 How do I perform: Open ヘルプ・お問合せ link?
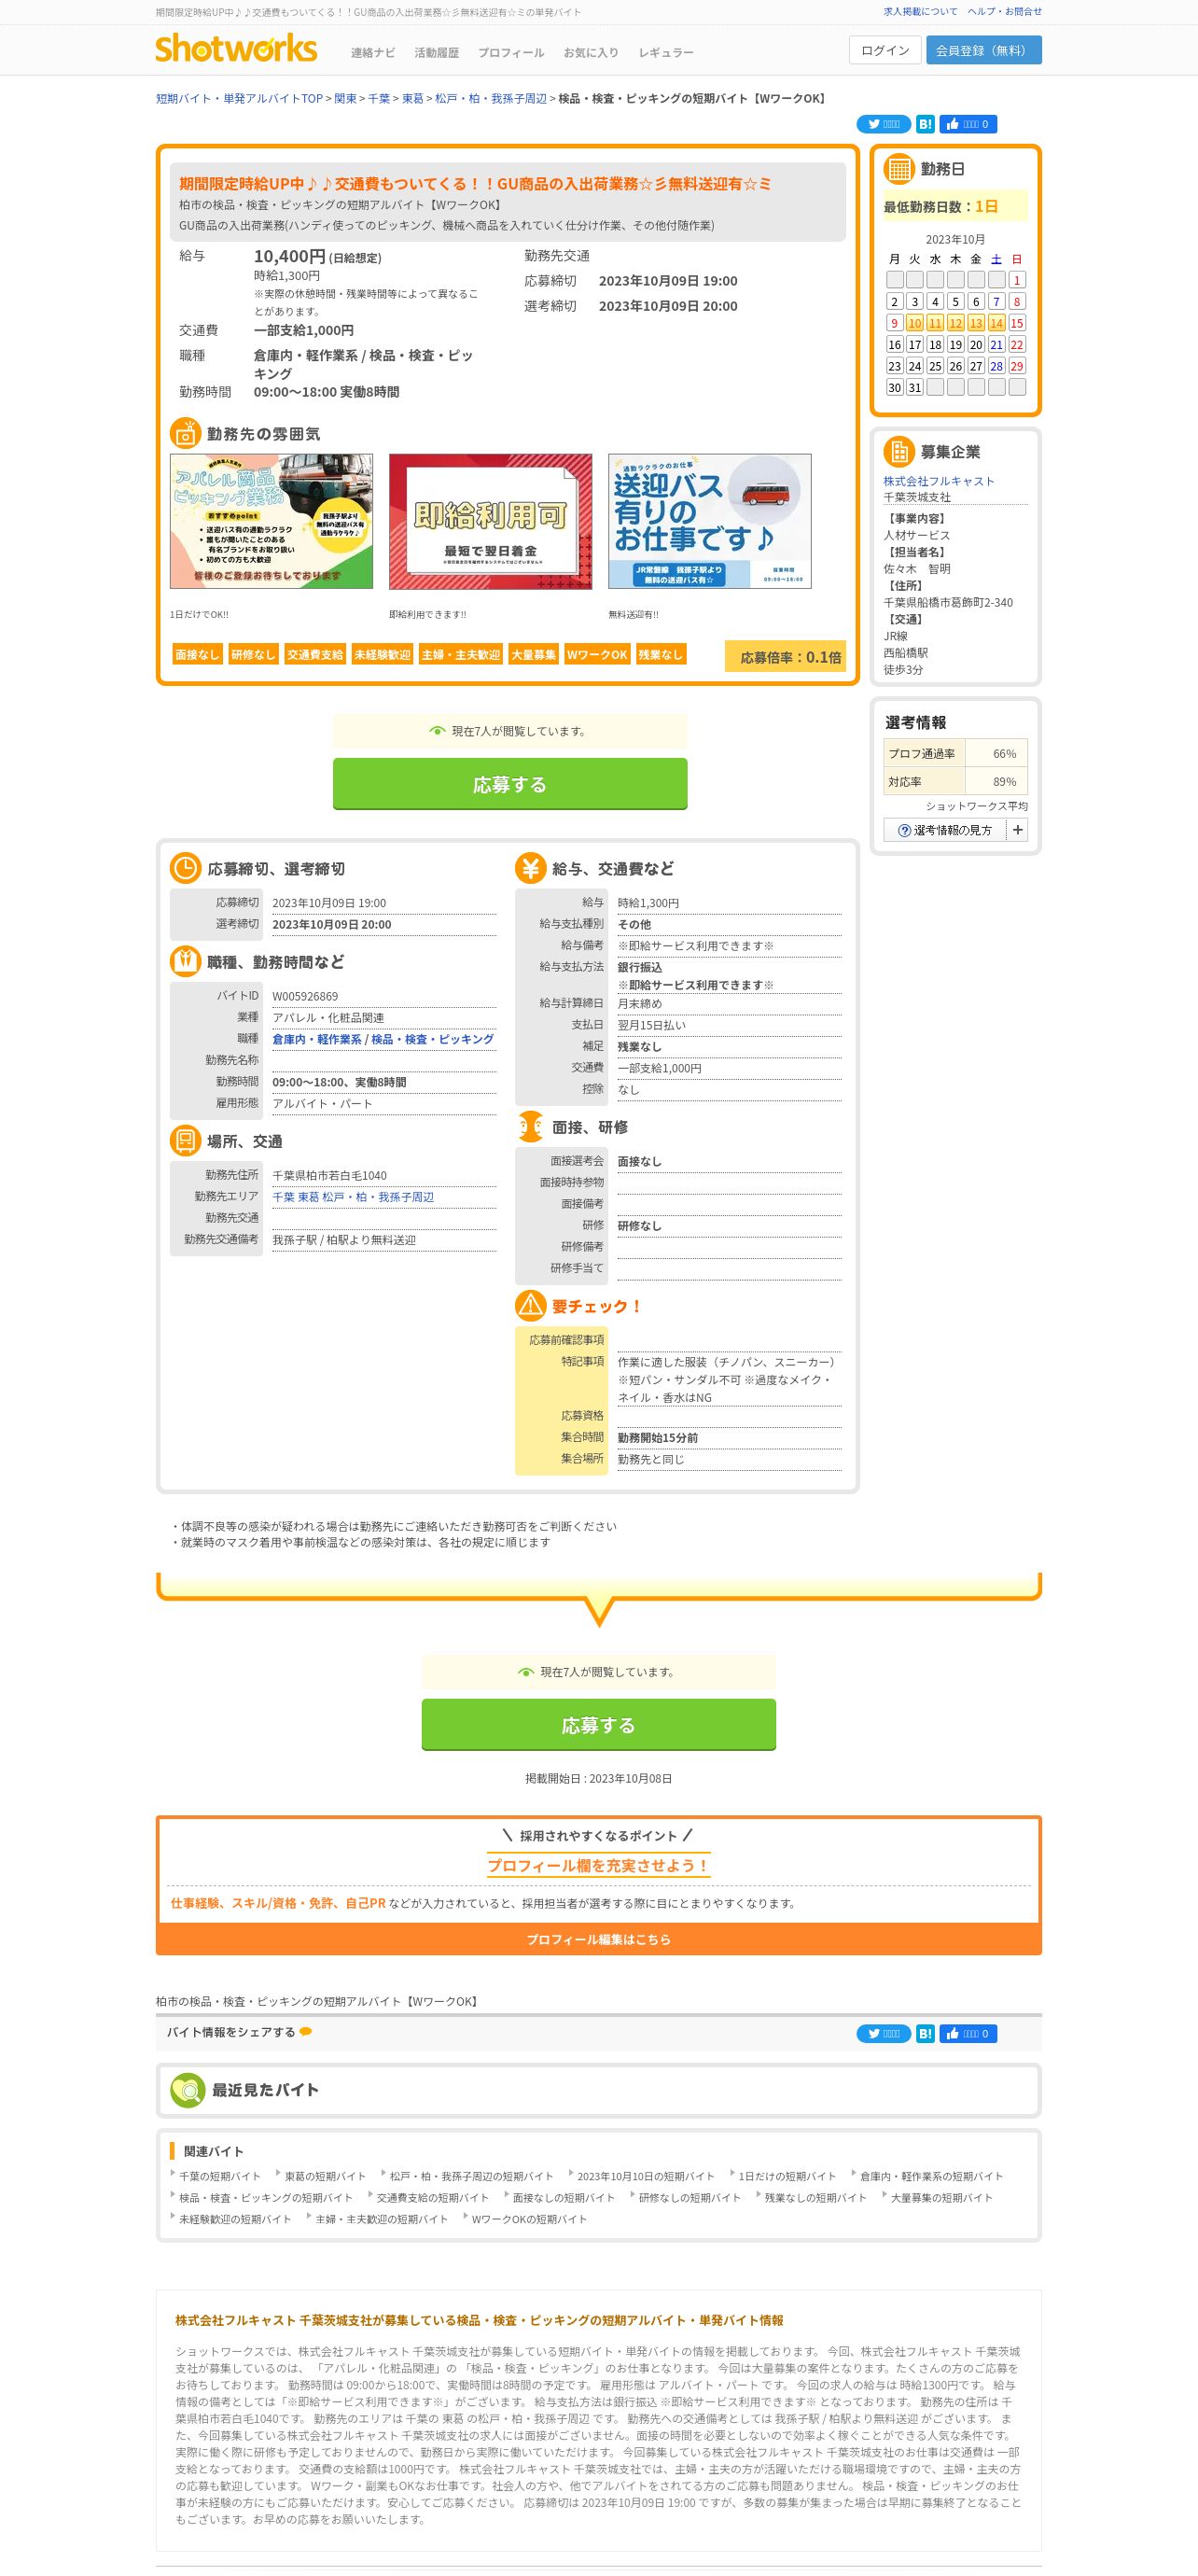click(x=1004, y=12)
